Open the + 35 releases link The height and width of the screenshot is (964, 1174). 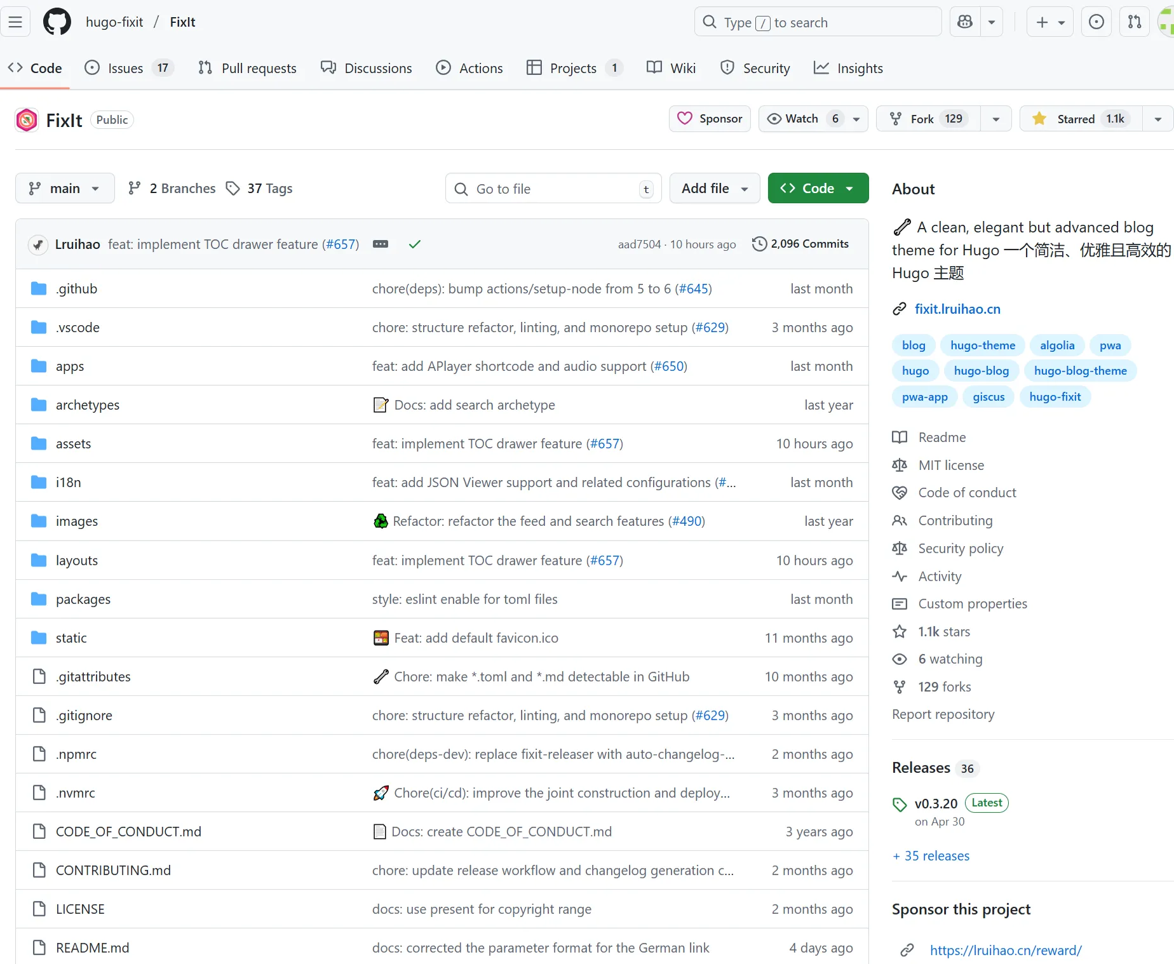[931, 855]
